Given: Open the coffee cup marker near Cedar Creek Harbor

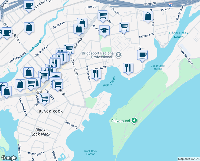Looking at the screenshot, I should coord(142,56).
